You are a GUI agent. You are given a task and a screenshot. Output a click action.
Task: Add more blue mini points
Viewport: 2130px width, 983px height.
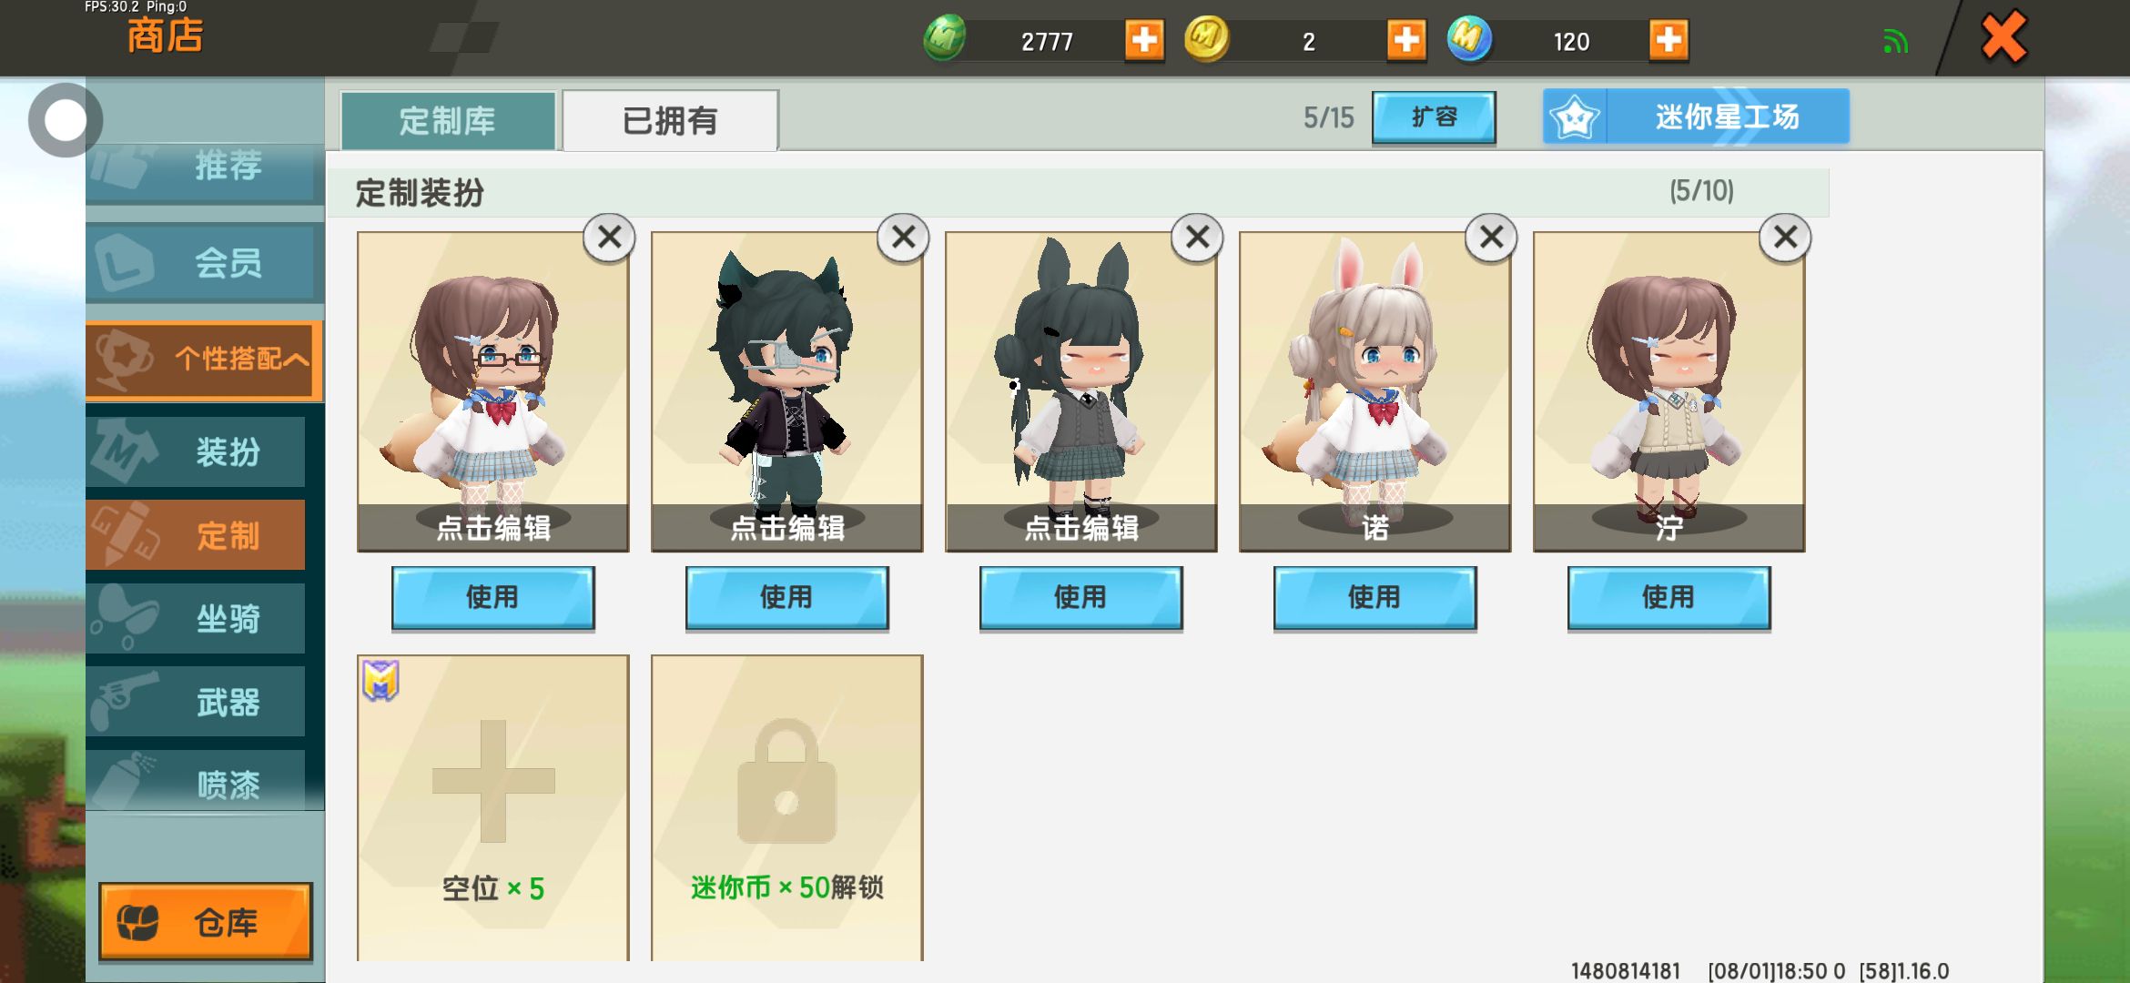tap(1668, 40)
